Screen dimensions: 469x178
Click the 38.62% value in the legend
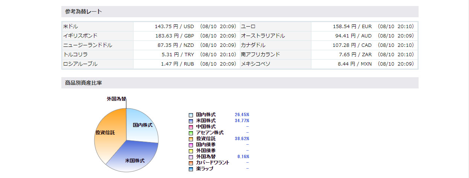[242, 139]
